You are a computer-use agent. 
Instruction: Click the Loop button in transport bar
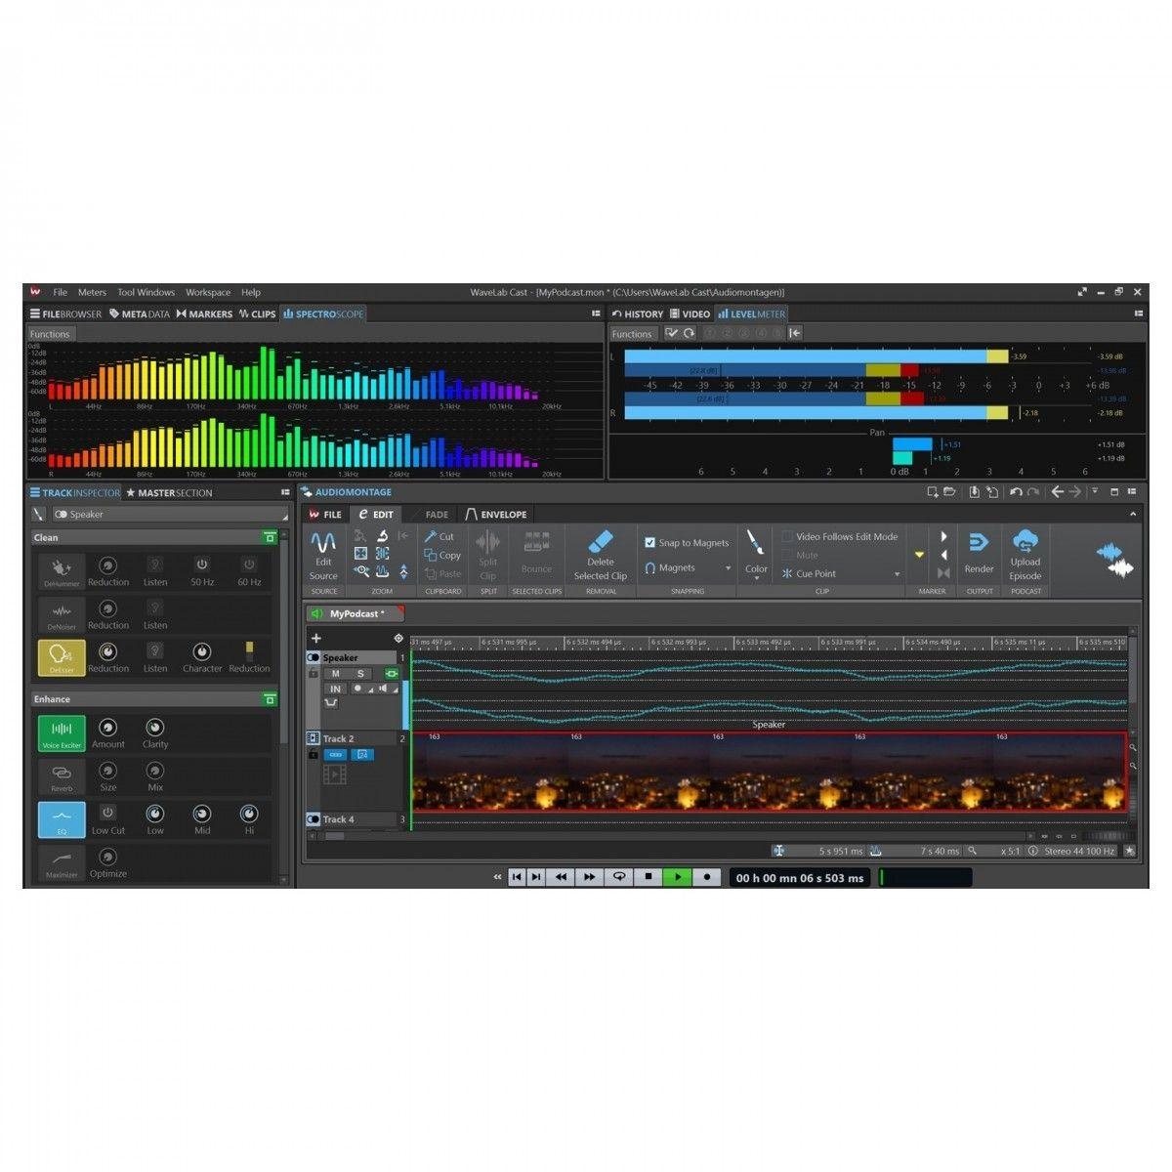pos(618,877)
